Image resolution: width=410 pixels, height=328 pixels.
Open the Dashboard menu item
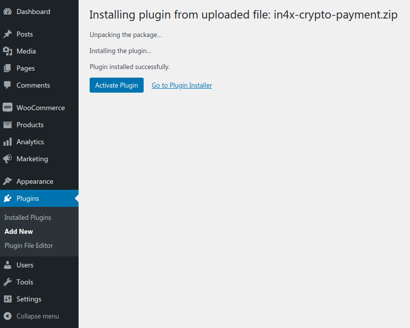(x=33, y=12)
